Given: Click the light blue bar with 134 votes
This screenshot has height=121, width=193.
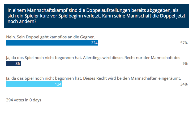Looking at the screenshot, I should (x=34, y=84).
